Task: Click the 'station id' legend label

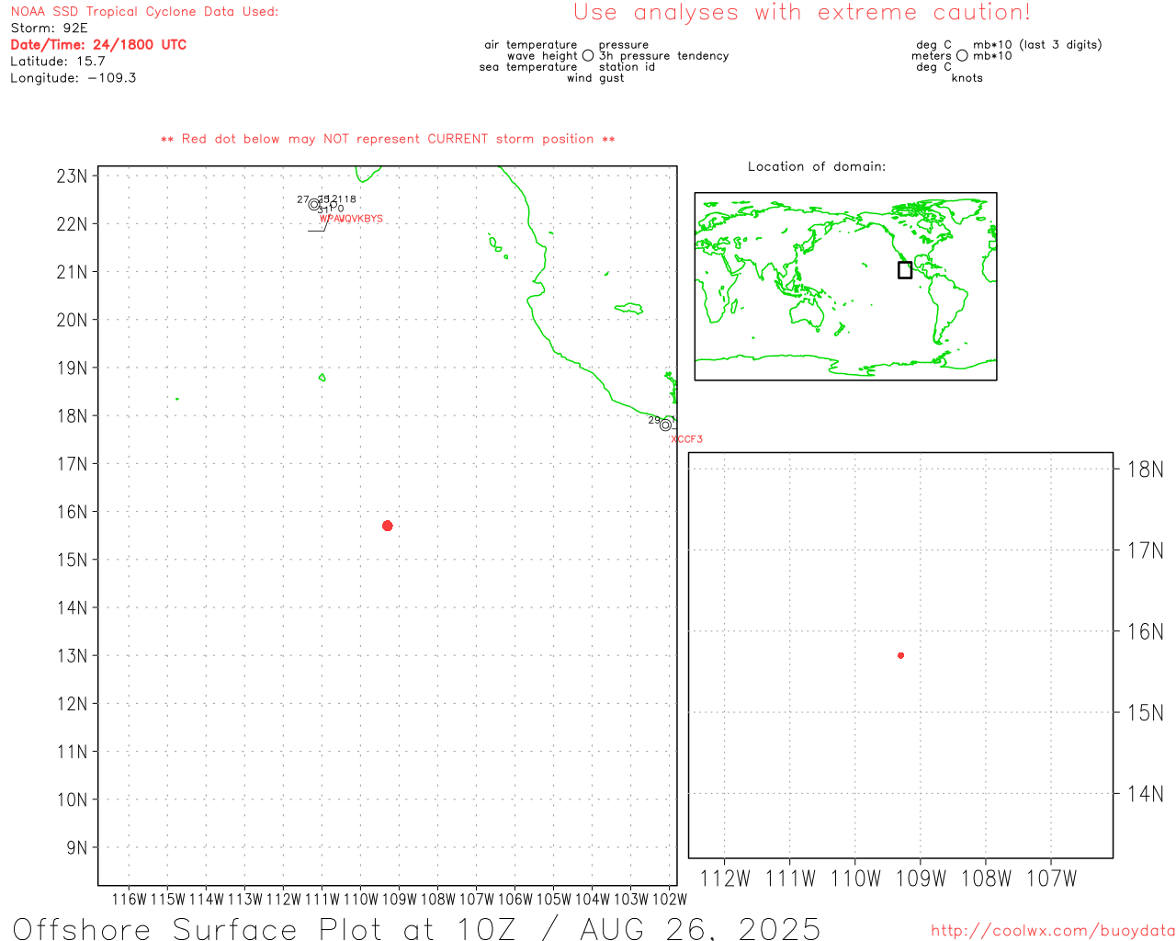Action: (627, 67)
